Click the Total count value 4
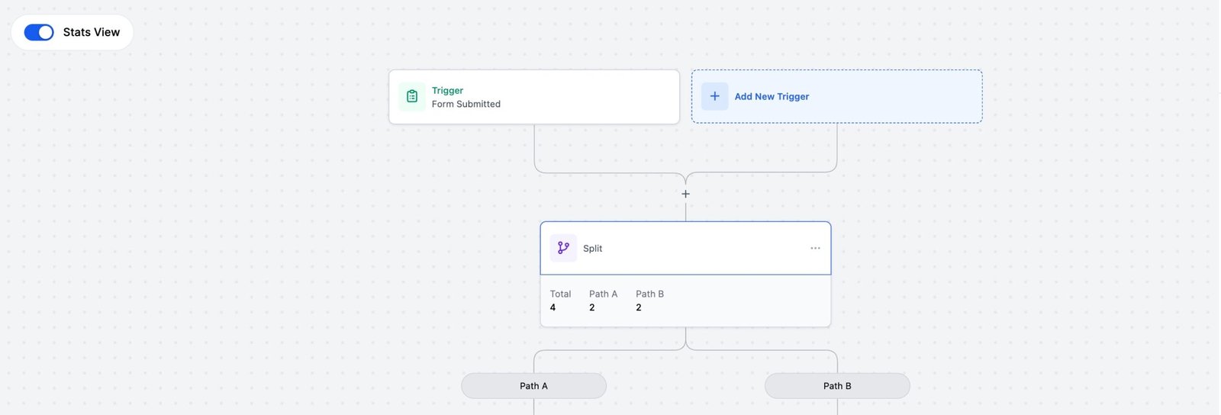 point(553,307)
